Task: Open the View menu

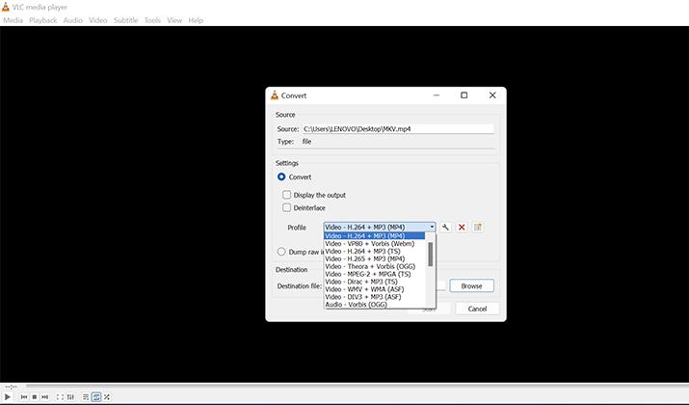Action: click(174, 20)
